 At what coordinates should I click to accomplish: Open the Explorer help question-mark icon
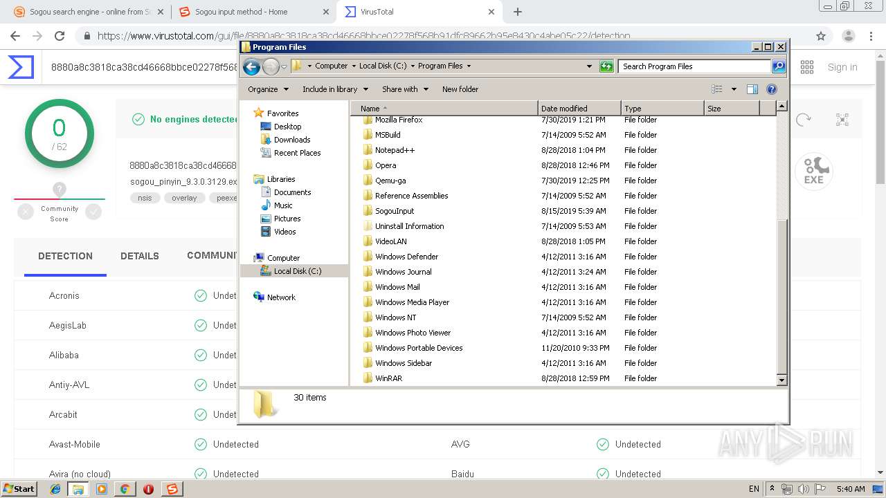pos(772,89)
